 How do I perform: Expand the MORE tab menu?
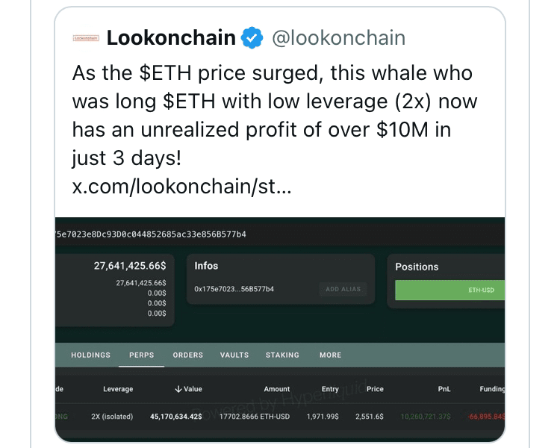pos(330,355)
